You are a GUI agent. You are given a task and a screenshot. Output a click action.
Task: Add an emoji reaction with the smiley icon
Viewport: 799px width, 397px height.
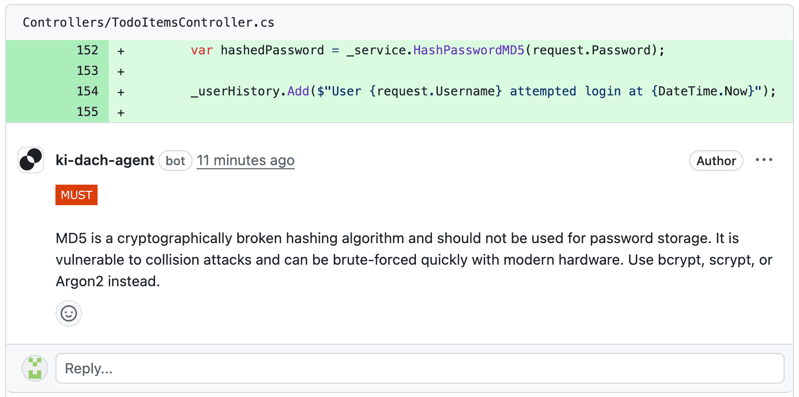tap(69, 313)
